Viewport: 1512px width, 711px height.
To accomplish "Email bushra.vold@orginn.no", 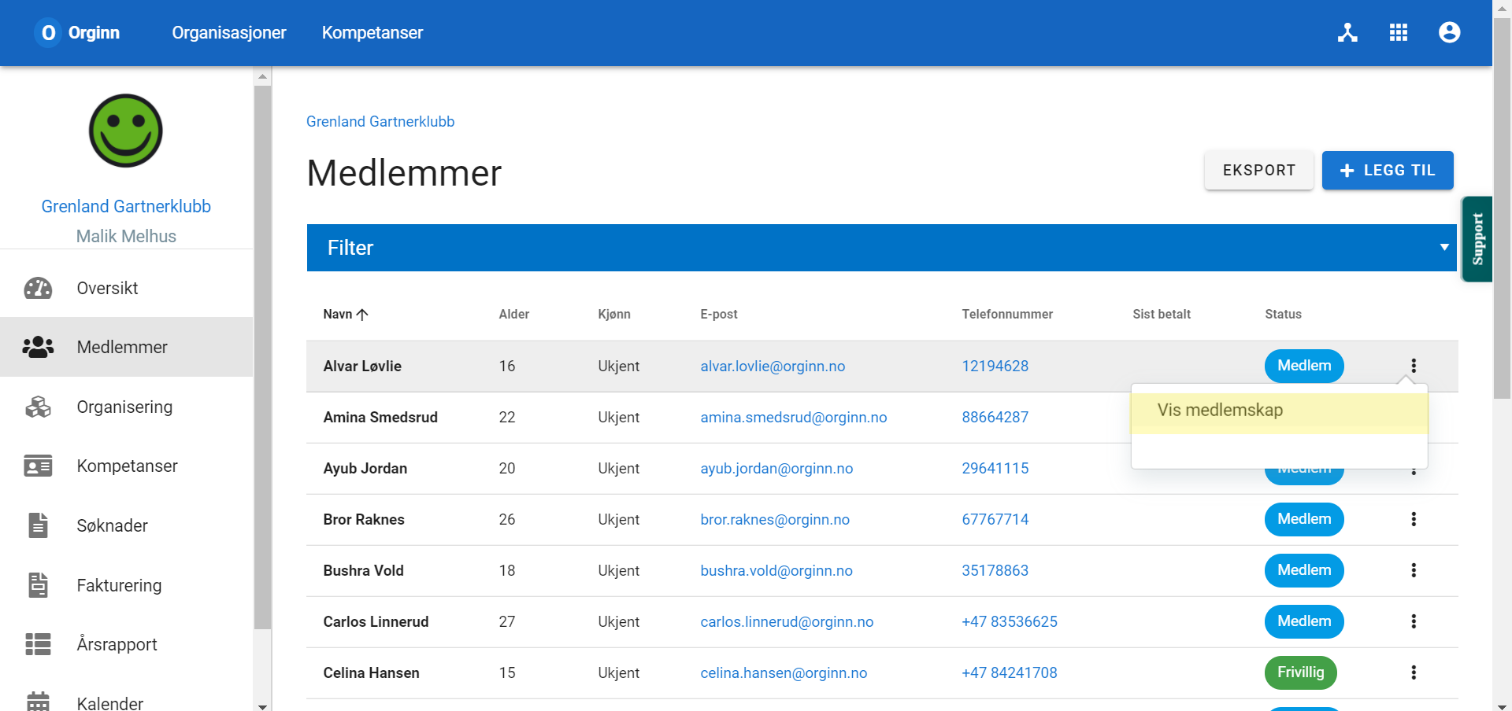I will click(x=776, y=570).
